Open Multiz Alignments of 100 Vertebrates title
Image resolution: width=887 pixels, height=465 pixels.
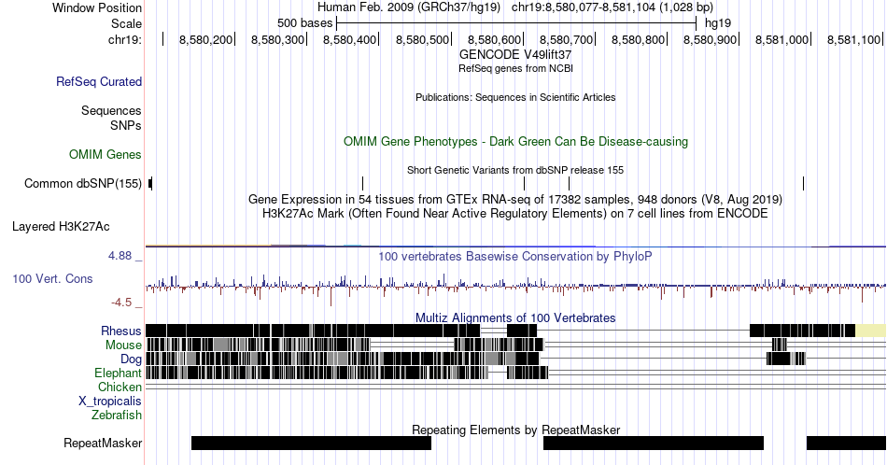515,317
